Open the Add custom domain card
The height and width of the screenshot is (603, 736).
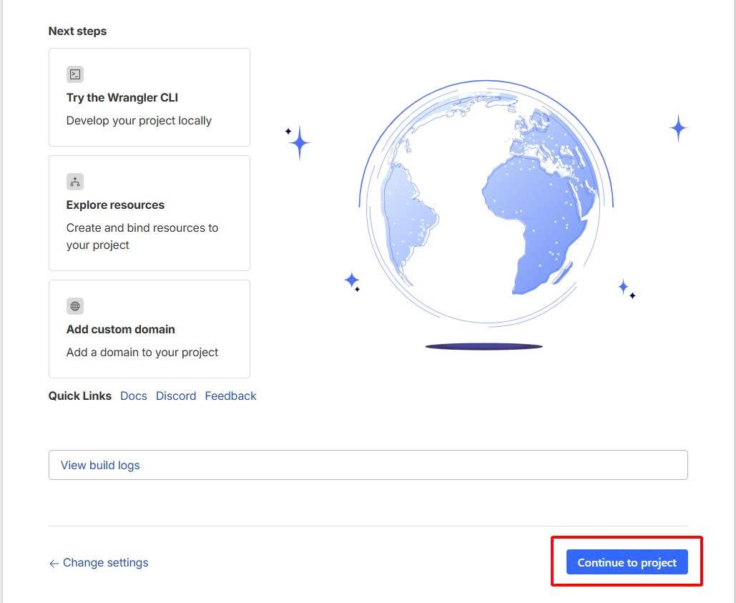[149, 329]
